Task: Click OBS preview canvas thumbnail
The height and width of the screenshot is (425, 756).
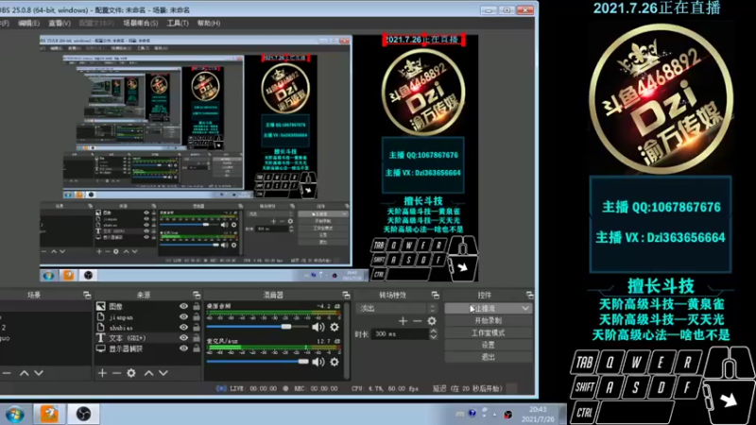Action: pyautogui.click(x=258, y=158)
